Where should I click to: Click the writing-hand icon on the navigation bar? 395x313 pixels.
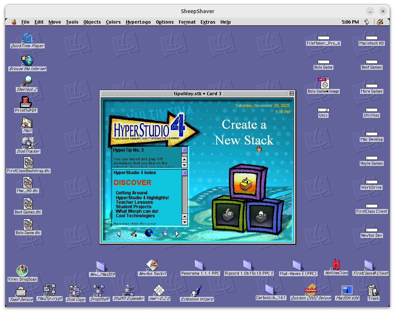133,233
